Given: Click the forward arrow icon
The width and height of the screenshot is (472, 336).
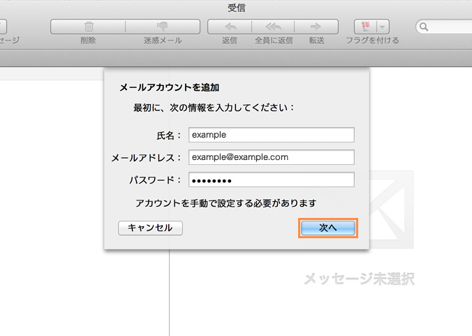Looking at the screenshot, I should (316, 27).
